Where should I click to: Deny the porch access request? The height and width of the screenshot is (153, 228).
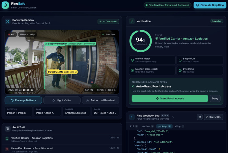215,99
